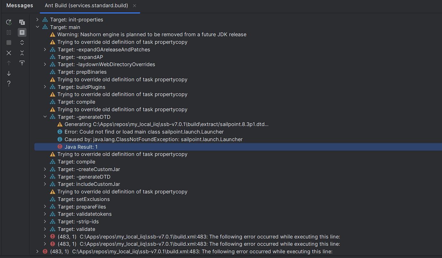This screenshot has height=258, width=442.
Task: Collapse the Target: main node
Action: pyautogui.click(x=37, y=27)
